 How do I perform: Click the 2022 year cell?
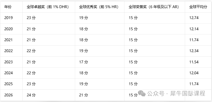pyautogui.click(x=8, y=51)
